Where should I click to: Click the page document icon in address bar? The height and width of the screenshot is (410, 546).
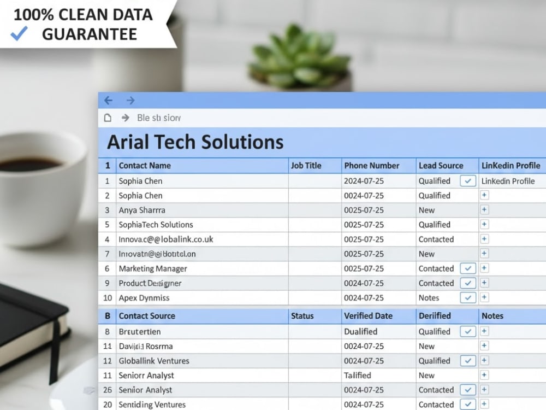[x=108, y=118]
